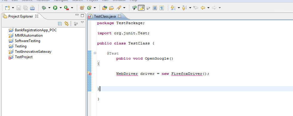
Task: Toggle Mark Occurrences highlighter button
Action: click(x=141, y=8)
